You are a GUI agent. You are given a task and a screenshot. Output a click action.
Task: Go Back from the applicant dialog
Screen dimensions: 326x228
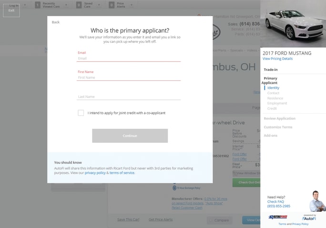(x=56, y=22)
